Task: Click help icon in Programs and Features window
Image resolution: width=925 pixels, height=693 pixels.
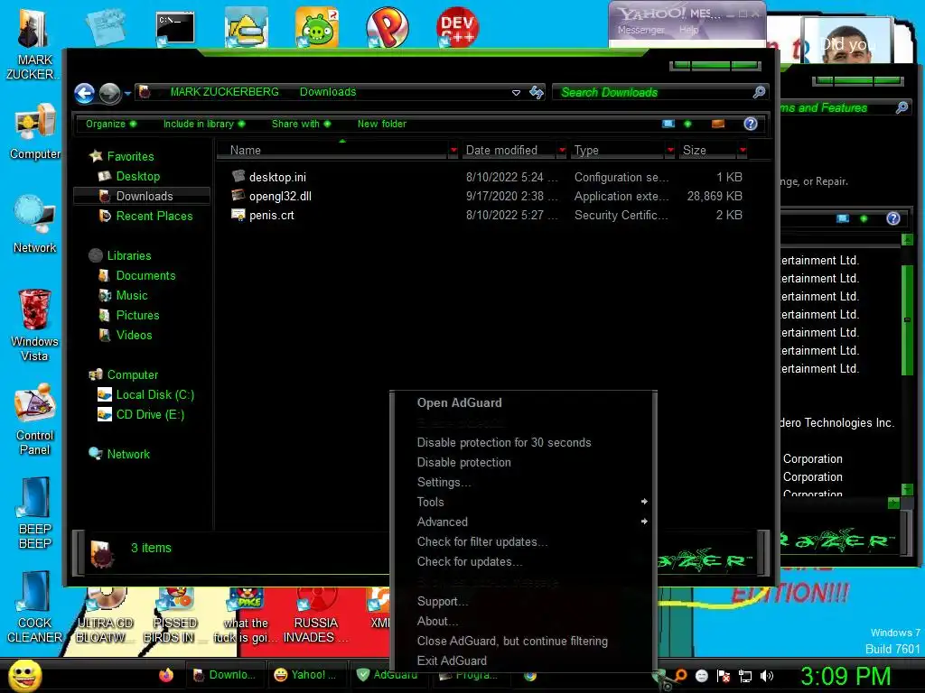Action: (893, 218)
